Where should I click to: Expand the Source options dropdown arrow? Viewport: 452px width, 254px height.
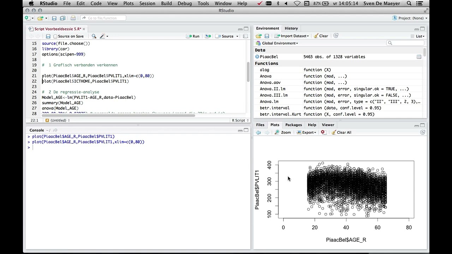click(237, 36)
